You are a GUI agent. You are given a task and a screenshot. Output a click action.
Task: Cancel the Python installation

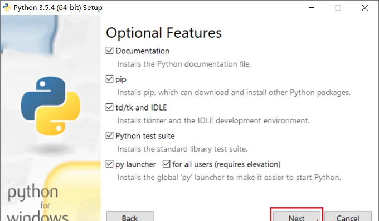click(348, 217)
